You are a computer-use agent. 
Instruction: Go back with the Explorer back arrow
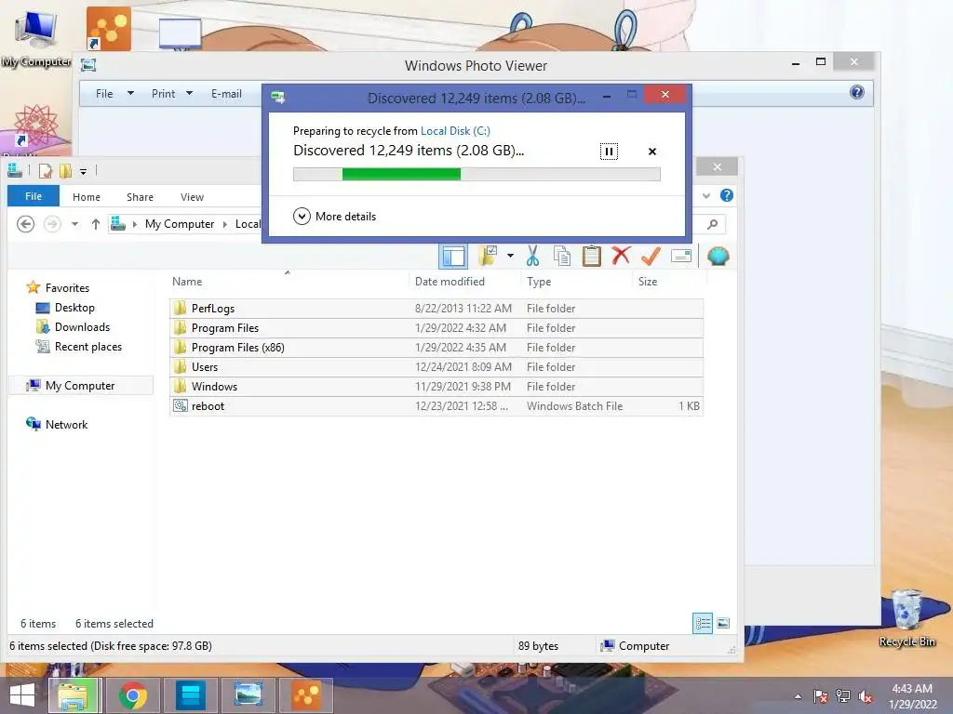[25, 224]
